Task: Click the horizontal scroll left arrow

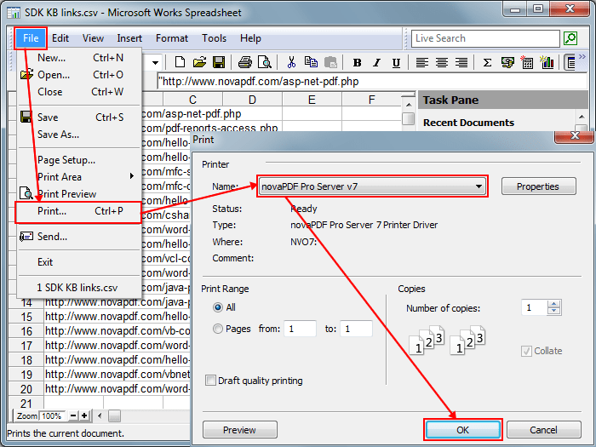Action: tap(100, 415)
